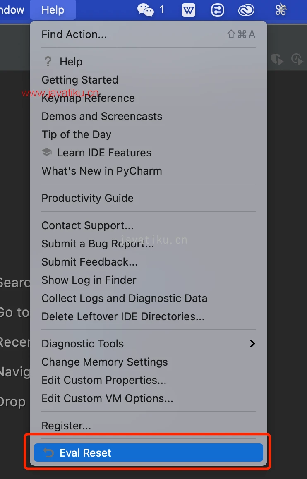Open What's New in PyCharm

click(x=101, y=170)
